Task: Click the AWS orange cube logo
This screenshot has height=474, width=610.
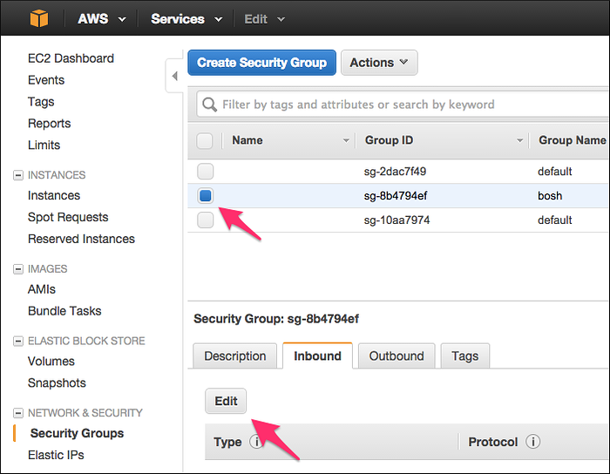Action: [x=39, y=18]
